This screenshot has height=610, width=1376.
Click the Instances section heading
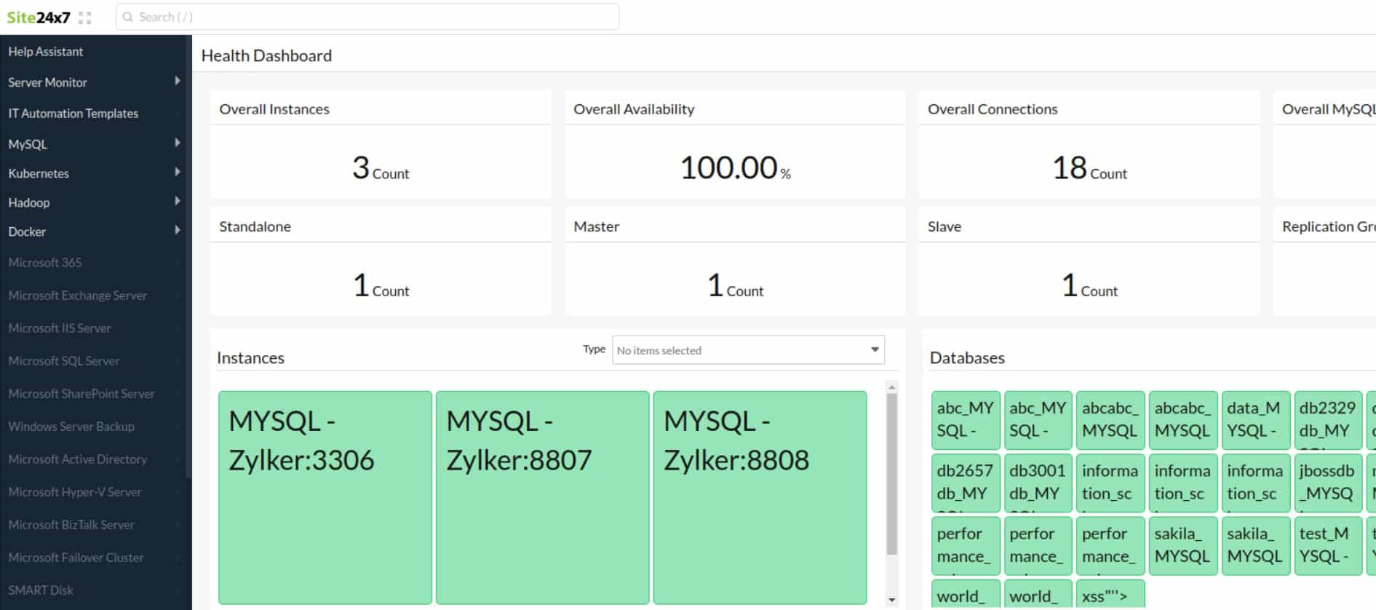tap(250, 358)
